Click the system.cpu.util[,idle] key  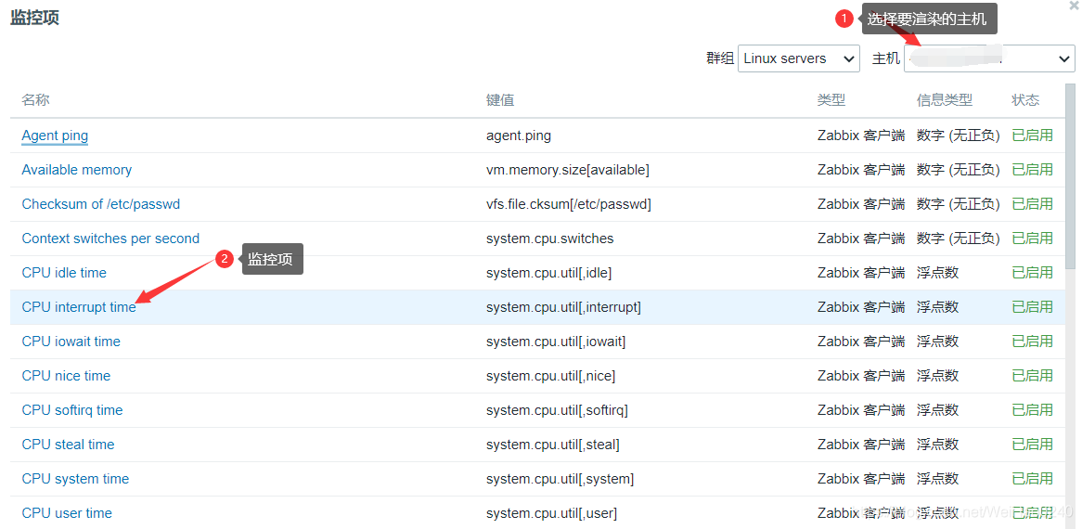(549, 273)
